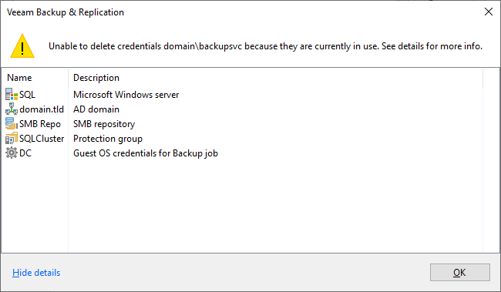The height and width of the screenshot is (292, 501).
Task: Click 'Microsoft Windows server' description cell
Action: pyautogui.click(x=126, y=95)
